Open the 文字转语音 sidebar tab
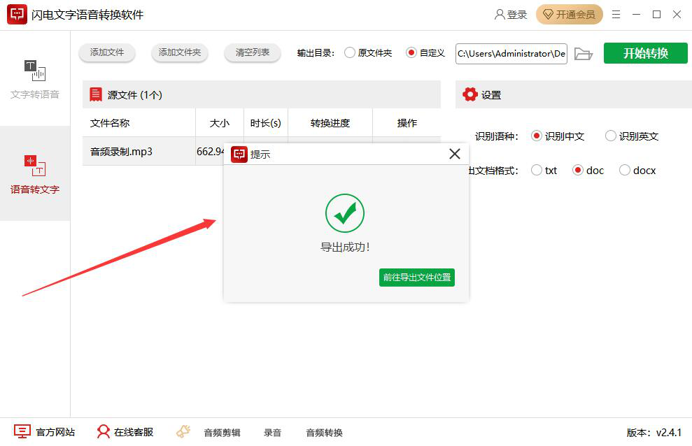This screenshot has height=446, width=692. point(35,79)
